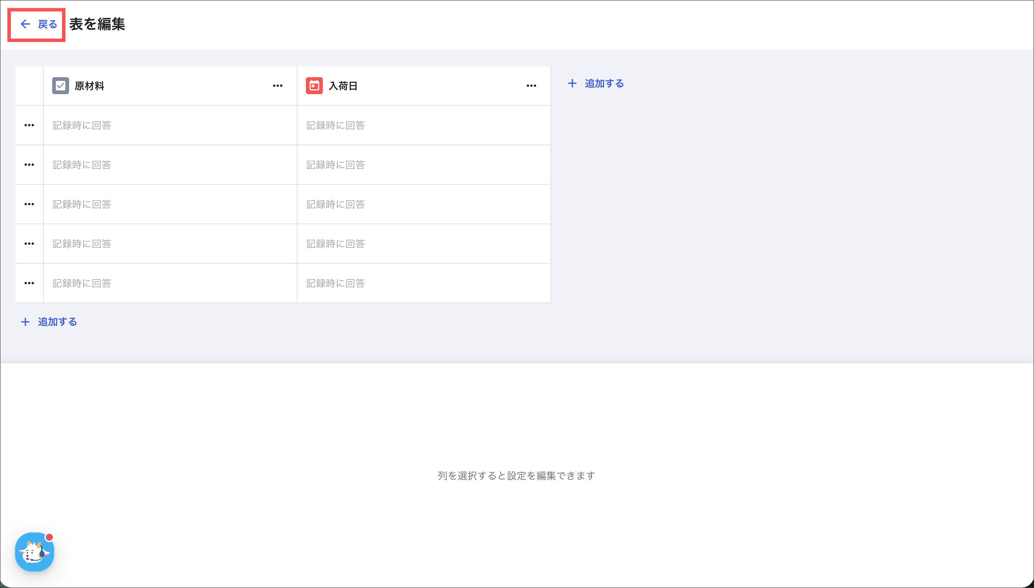The width and height of the screenshot is (1034, 588).
Task: Open the fifth row's three-dot menu
Action: [29, 283]
